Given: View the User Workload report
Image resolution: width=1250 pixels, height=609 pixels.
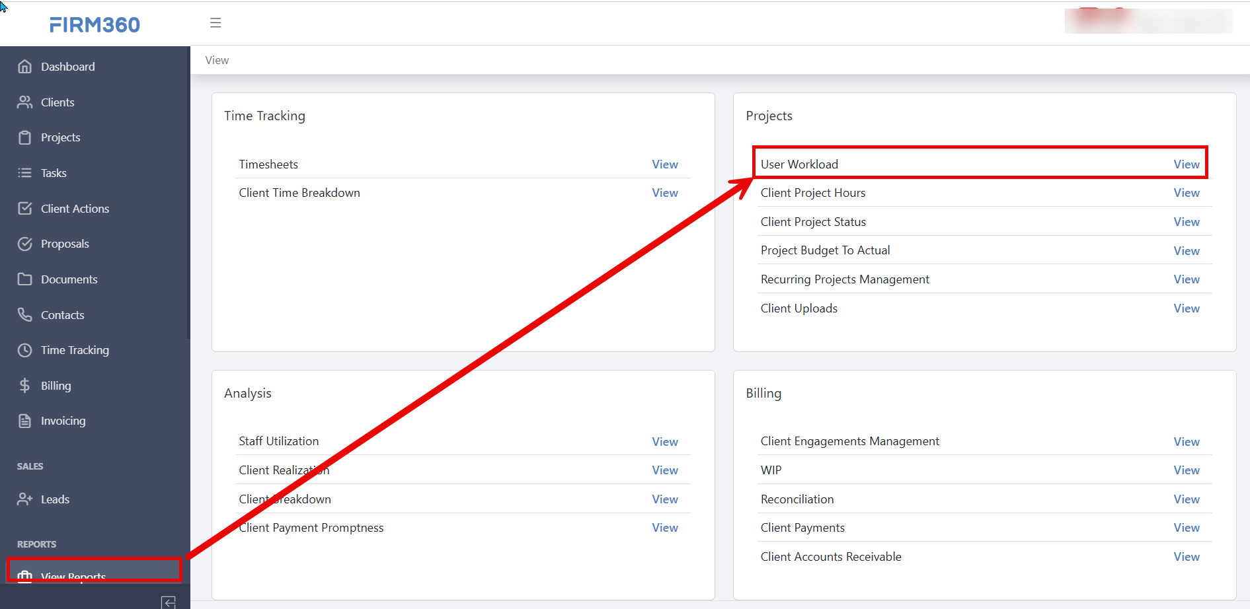Looking at the screenshot, I should (1186, 164).
